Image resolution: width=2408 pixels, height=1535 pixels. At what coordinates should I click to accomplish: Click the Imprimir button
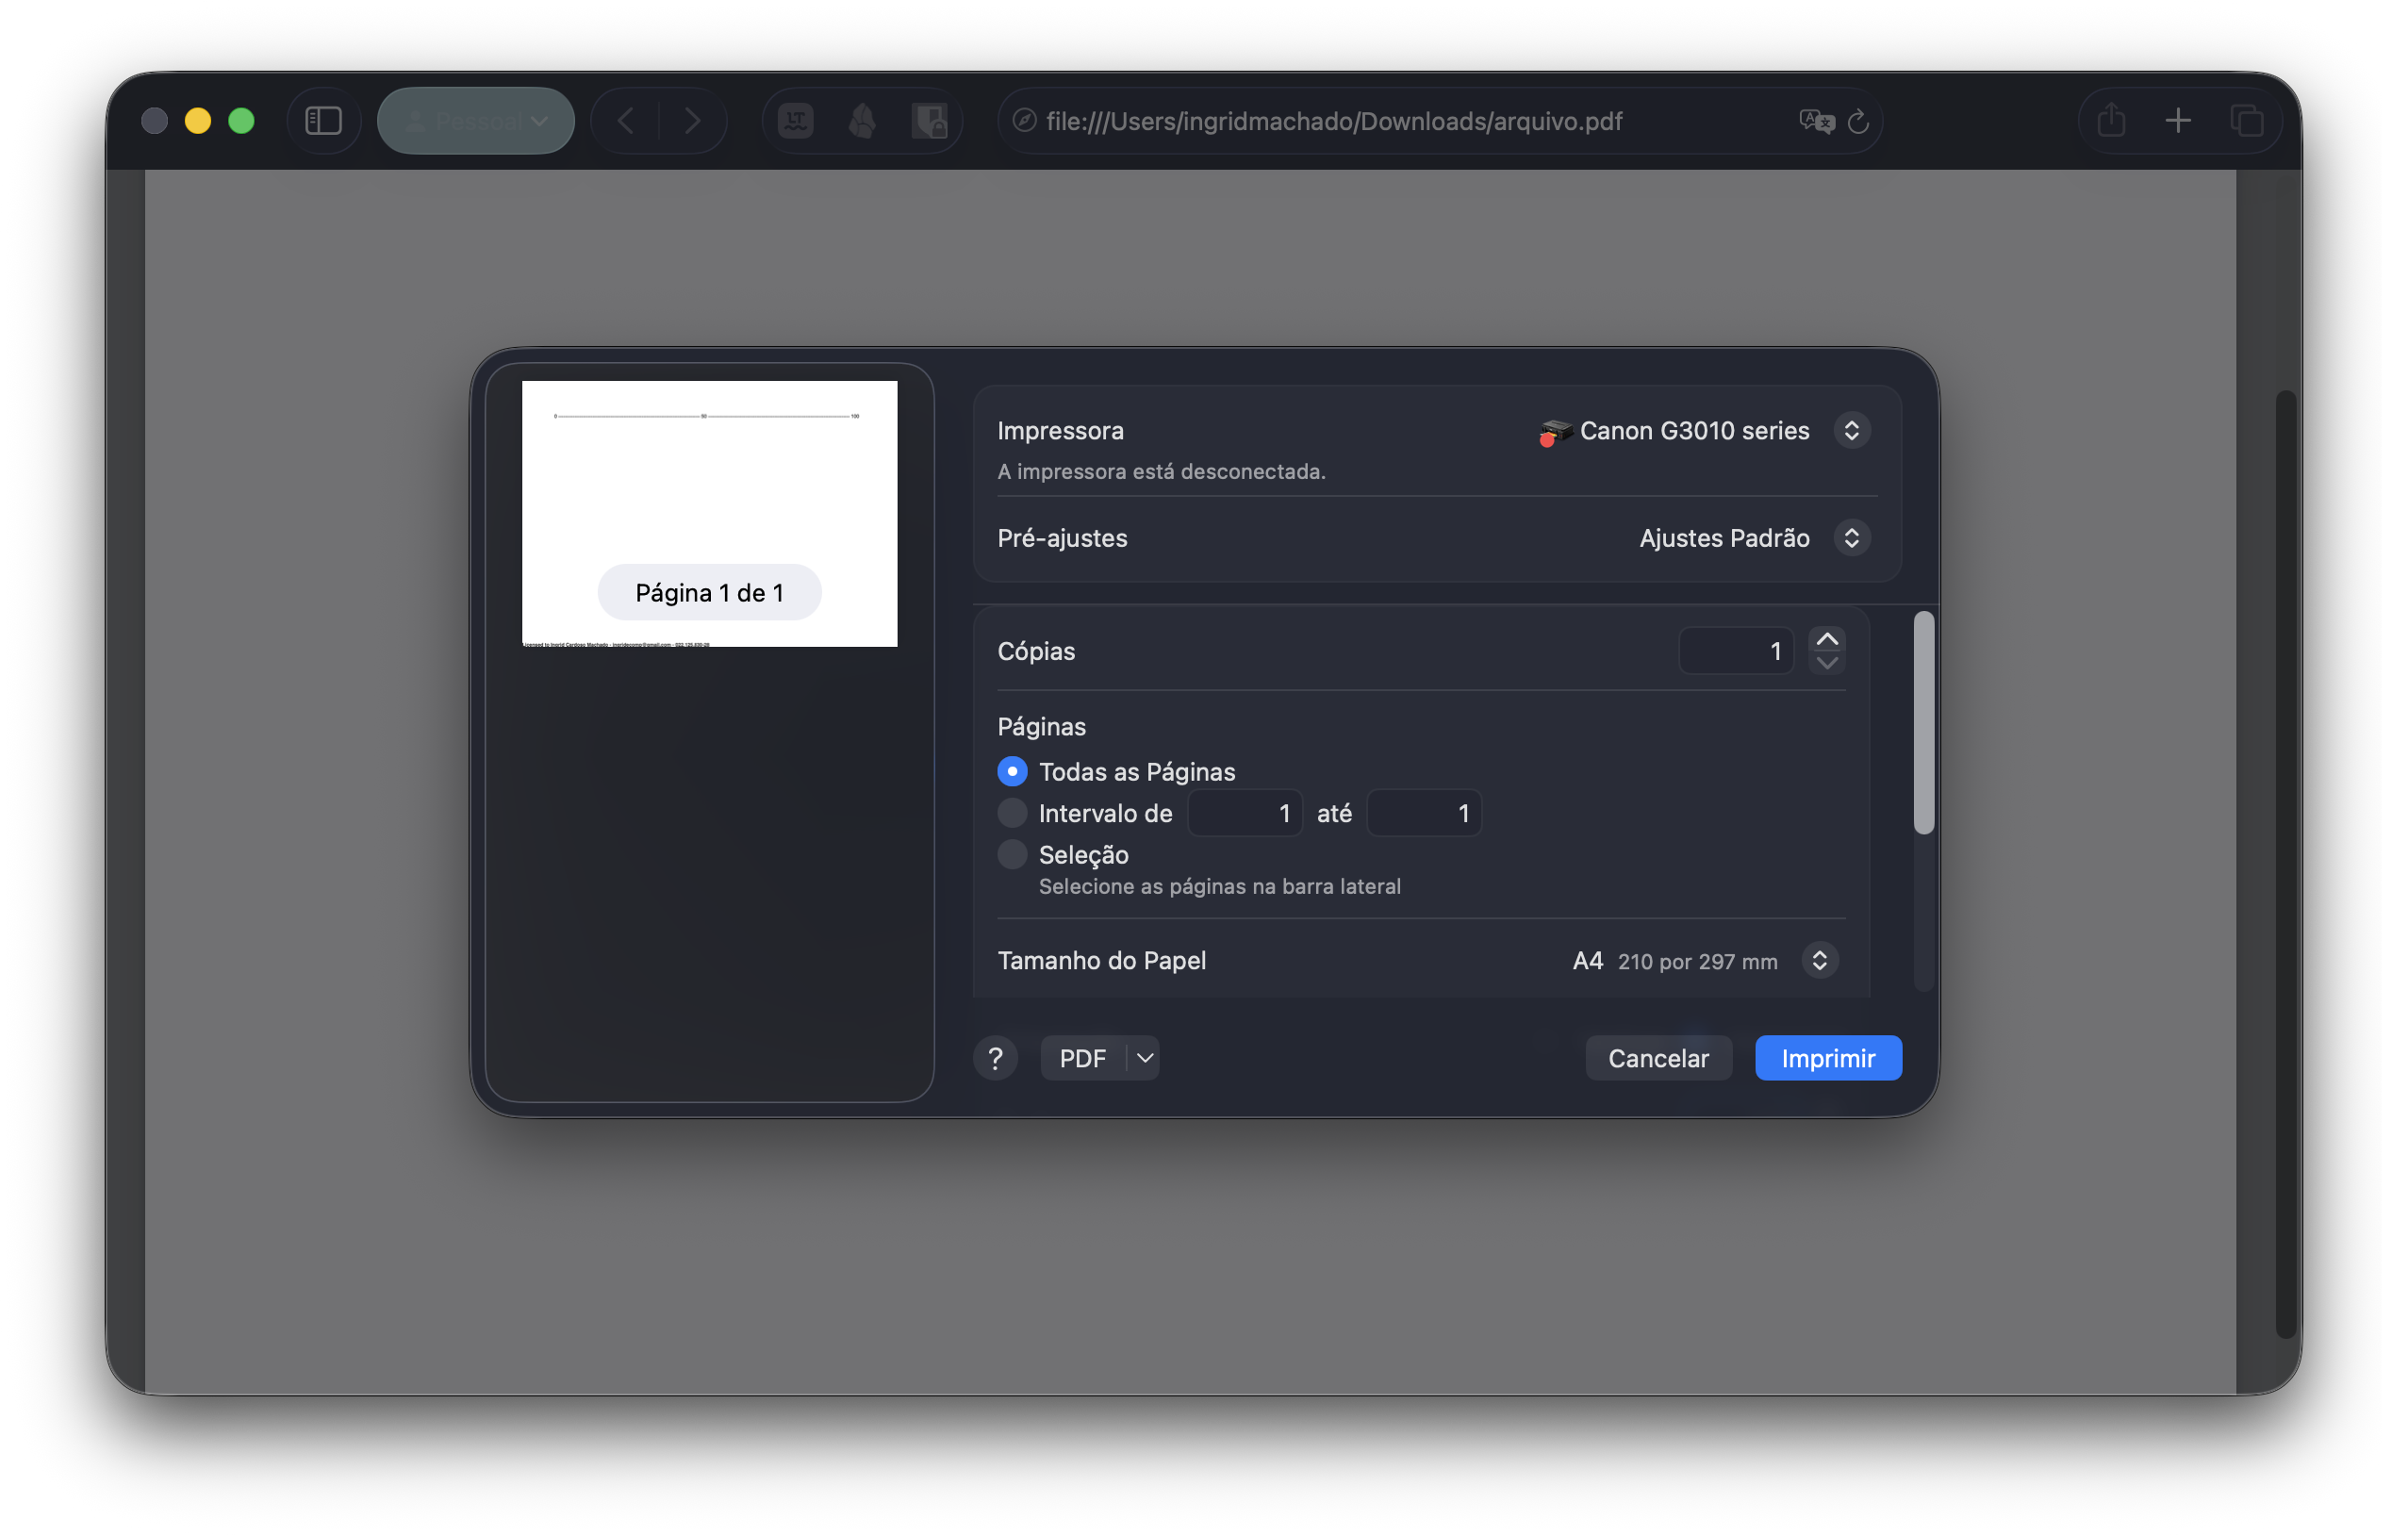click(x=1827, y=1058)
